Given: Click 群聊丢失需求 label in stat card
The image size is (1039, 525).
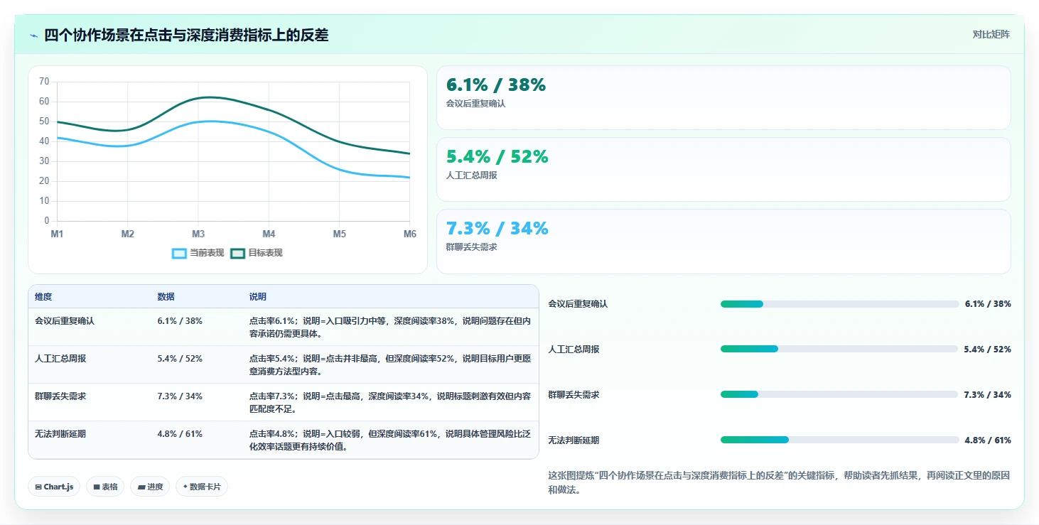Looking at the screenshot, I should click(x=471, y=247).
